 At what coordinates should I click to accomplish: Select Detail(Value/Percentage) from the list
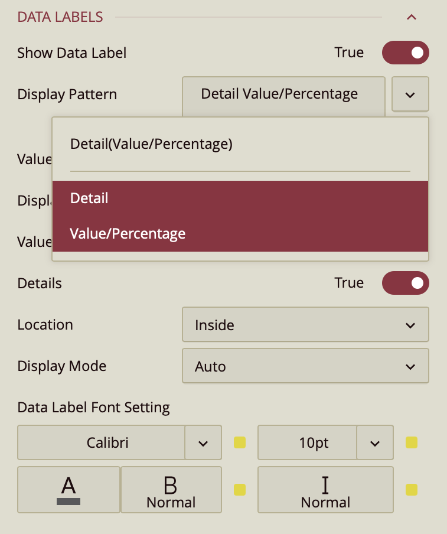[151, 144]
